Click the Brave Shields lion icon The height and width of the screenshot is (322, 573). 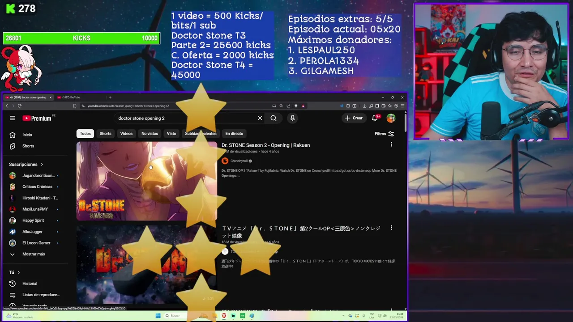[296, 106]
